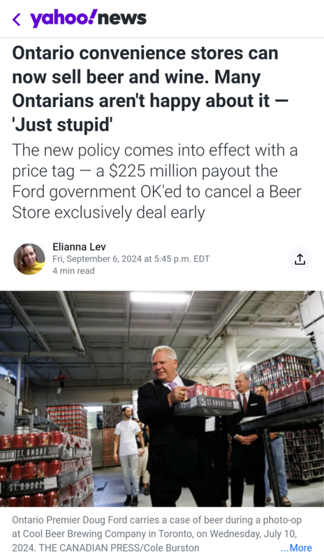Tap the share icon beside the byline
This screenshot has width=324, height=560.
(300, 259)
